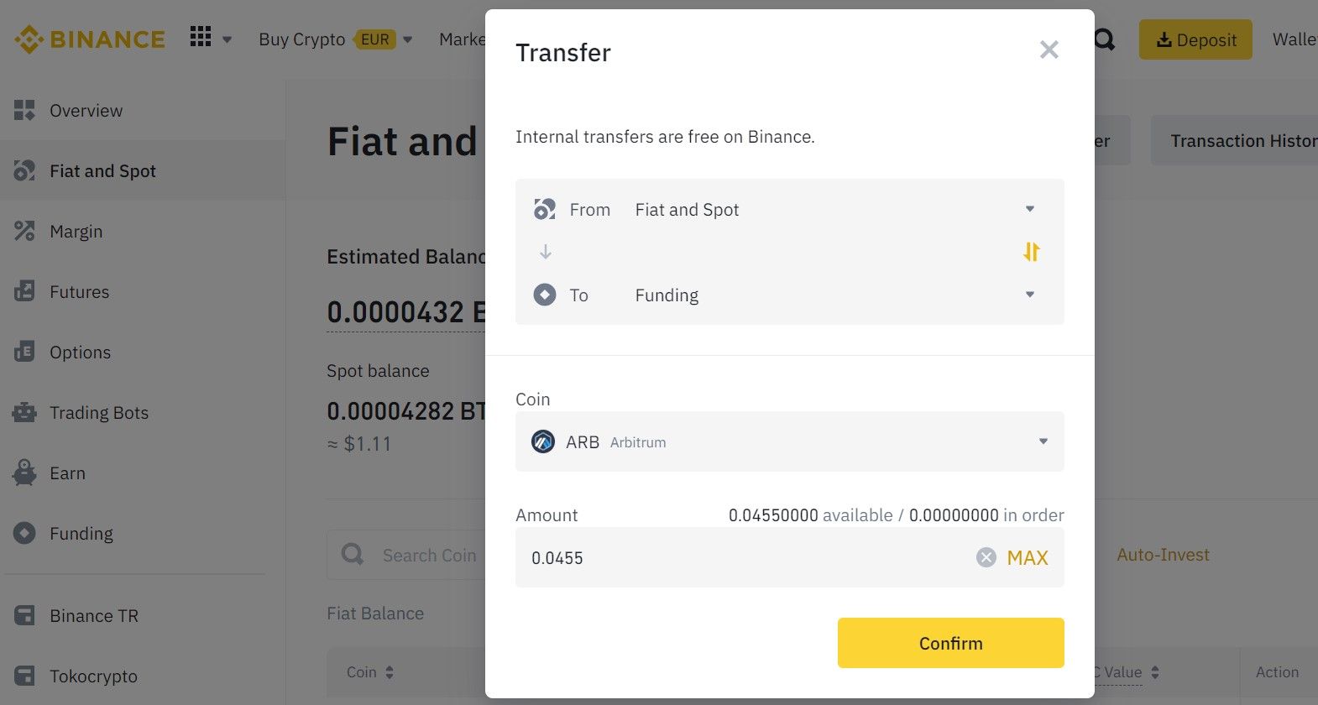Click the amount input field
The image size is (1318, 705).
click(x=714, y=557)
